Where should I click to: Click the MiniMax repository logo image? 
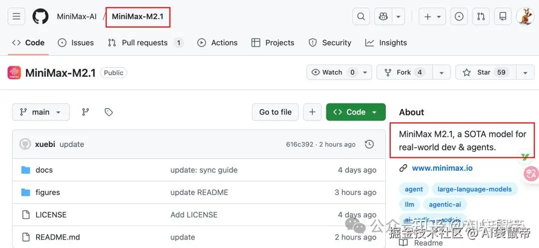pyautogui.click(x=14, y=73)
